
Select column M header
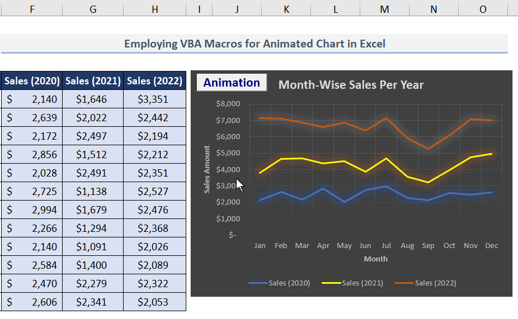pyautogui.click(x=384, y=9)
